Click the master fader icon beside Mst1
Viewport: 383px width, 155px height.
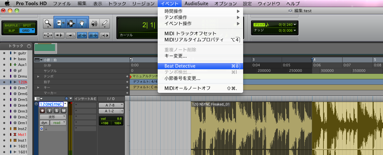pyautogui.click(x=15, y=135)
